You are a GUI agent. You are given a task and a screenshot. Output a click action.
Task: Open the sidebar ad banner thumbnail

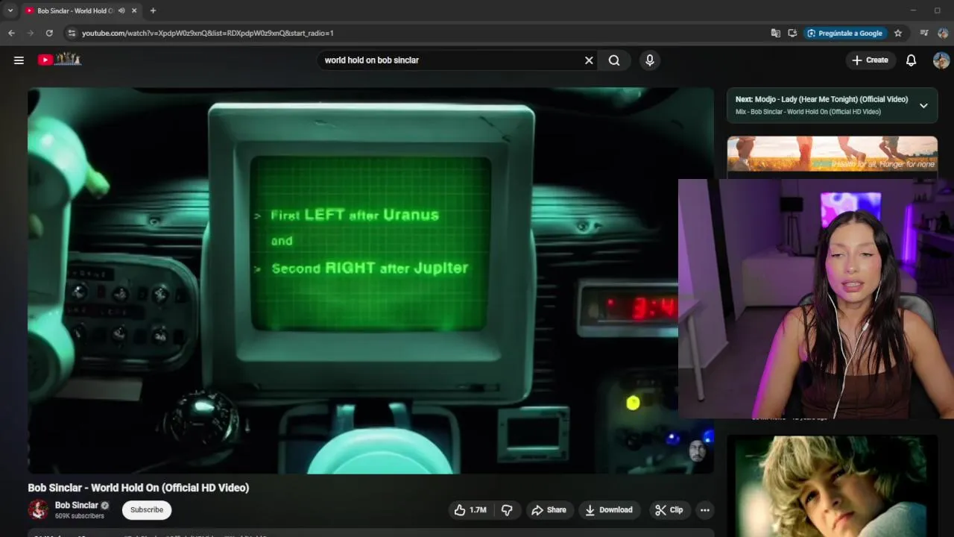coord(833,154)
